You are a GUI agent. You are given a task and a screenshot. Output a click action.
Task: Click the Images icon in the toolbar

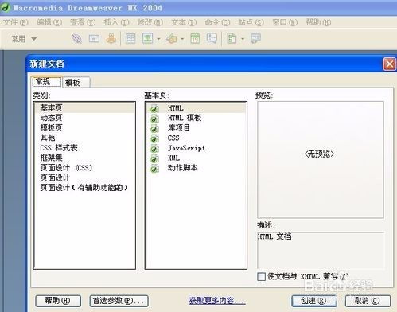tap(148, 39)
